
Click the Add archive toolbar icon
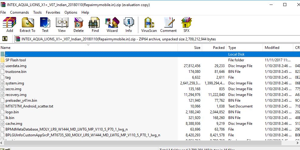(x=9, y=25)
